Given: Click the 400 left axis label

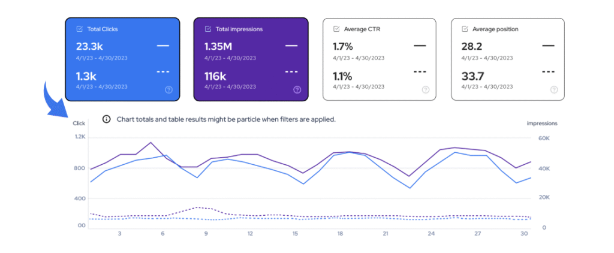Looking at the screenshot, I should click(80, 198).
